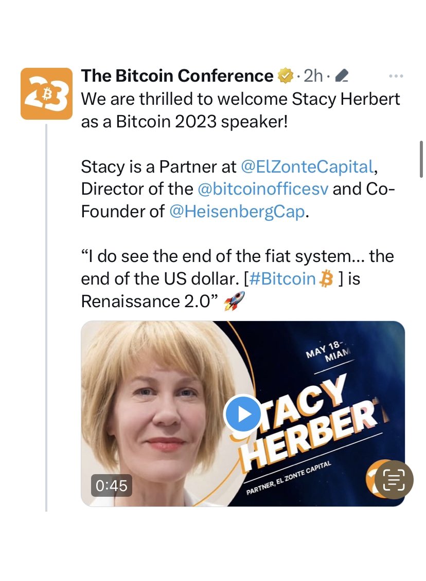
Task: Click the orange Bitcoin symbol after hashtag
Action: click(327, 278)
